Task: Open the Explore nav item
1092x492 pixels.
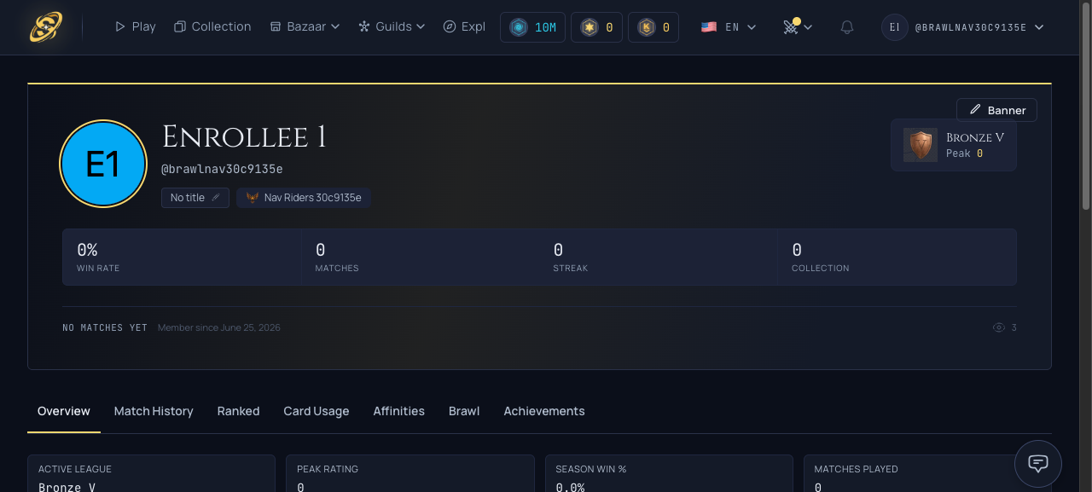Action: tap(465, 26)
